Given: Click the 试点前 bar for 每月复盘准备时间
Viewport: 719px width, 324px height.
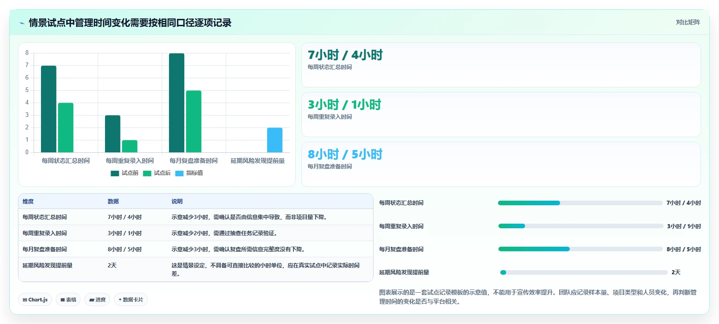Looking at the screenshot, I should pyautogui.click(x=176, y=103).
